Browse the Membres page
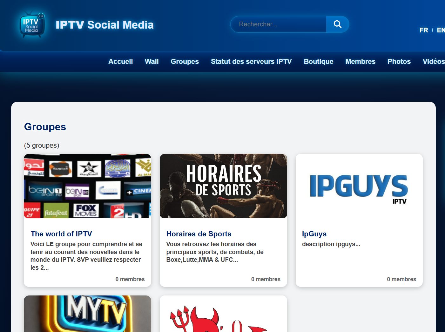Viewport: 445px width, 332px height. click(x=360, y=62)
